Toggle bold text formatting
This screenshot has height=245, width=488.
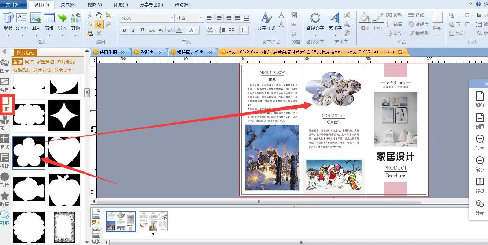point(125,30)
